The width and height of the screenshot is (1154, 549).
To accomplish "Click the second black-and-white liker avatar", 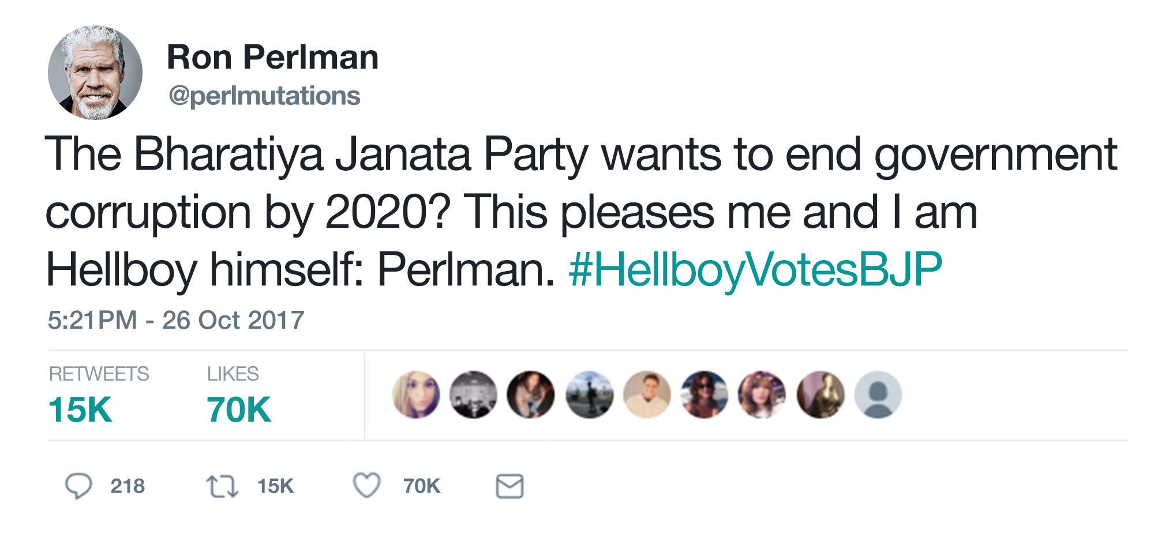I will [x=474, y=395].
